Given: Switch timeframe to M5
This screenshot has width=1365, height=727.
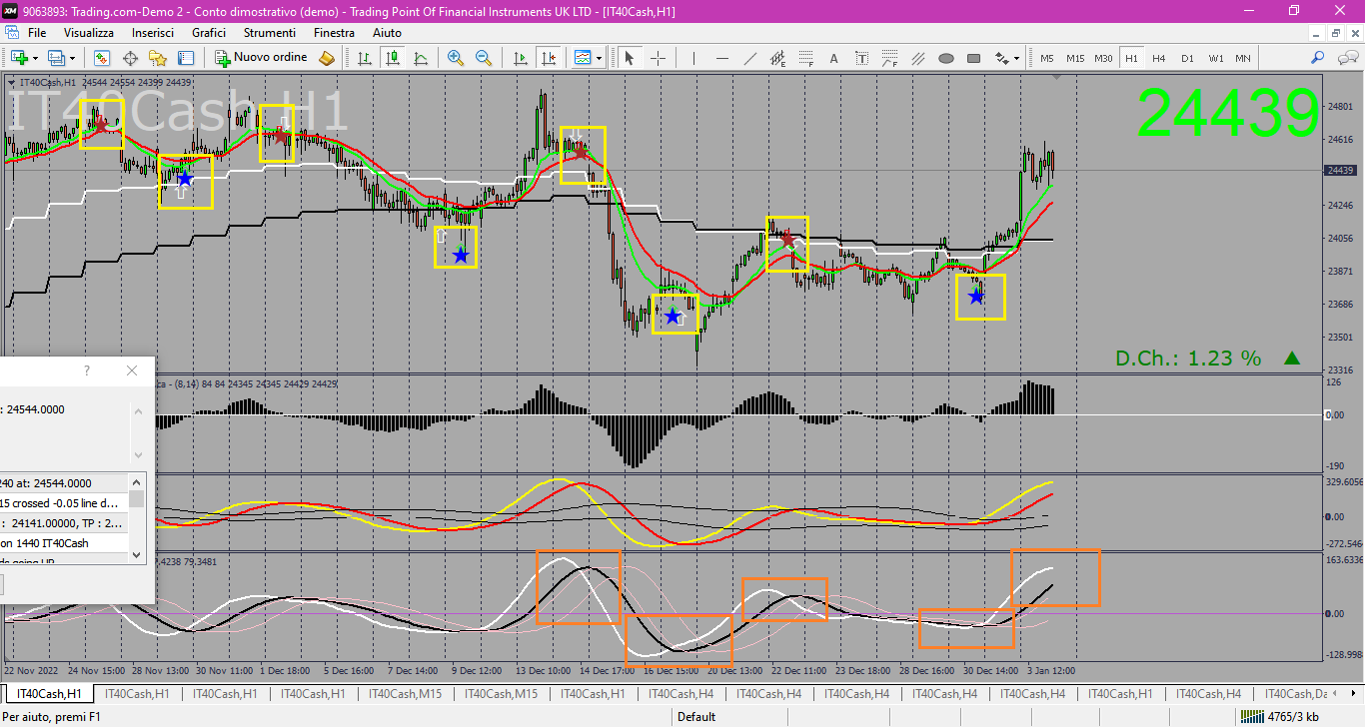Looking at the screenshot, I should 1047,58.
